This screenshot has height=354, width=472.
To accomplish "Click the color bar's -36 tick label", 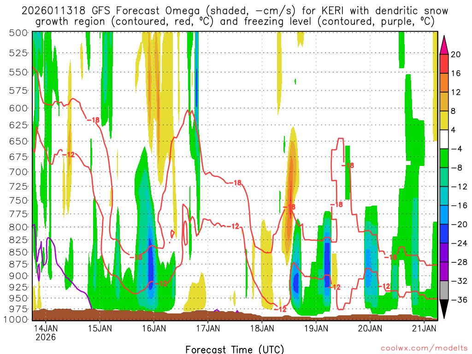I will click(459, 300).
